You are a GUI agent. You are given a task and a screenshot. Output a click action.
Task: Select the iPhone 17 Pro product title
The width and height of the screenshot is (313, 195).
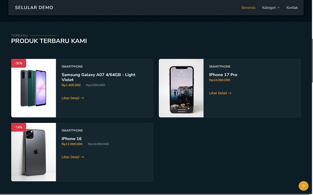pyautogui.click(x=223, y=75)
